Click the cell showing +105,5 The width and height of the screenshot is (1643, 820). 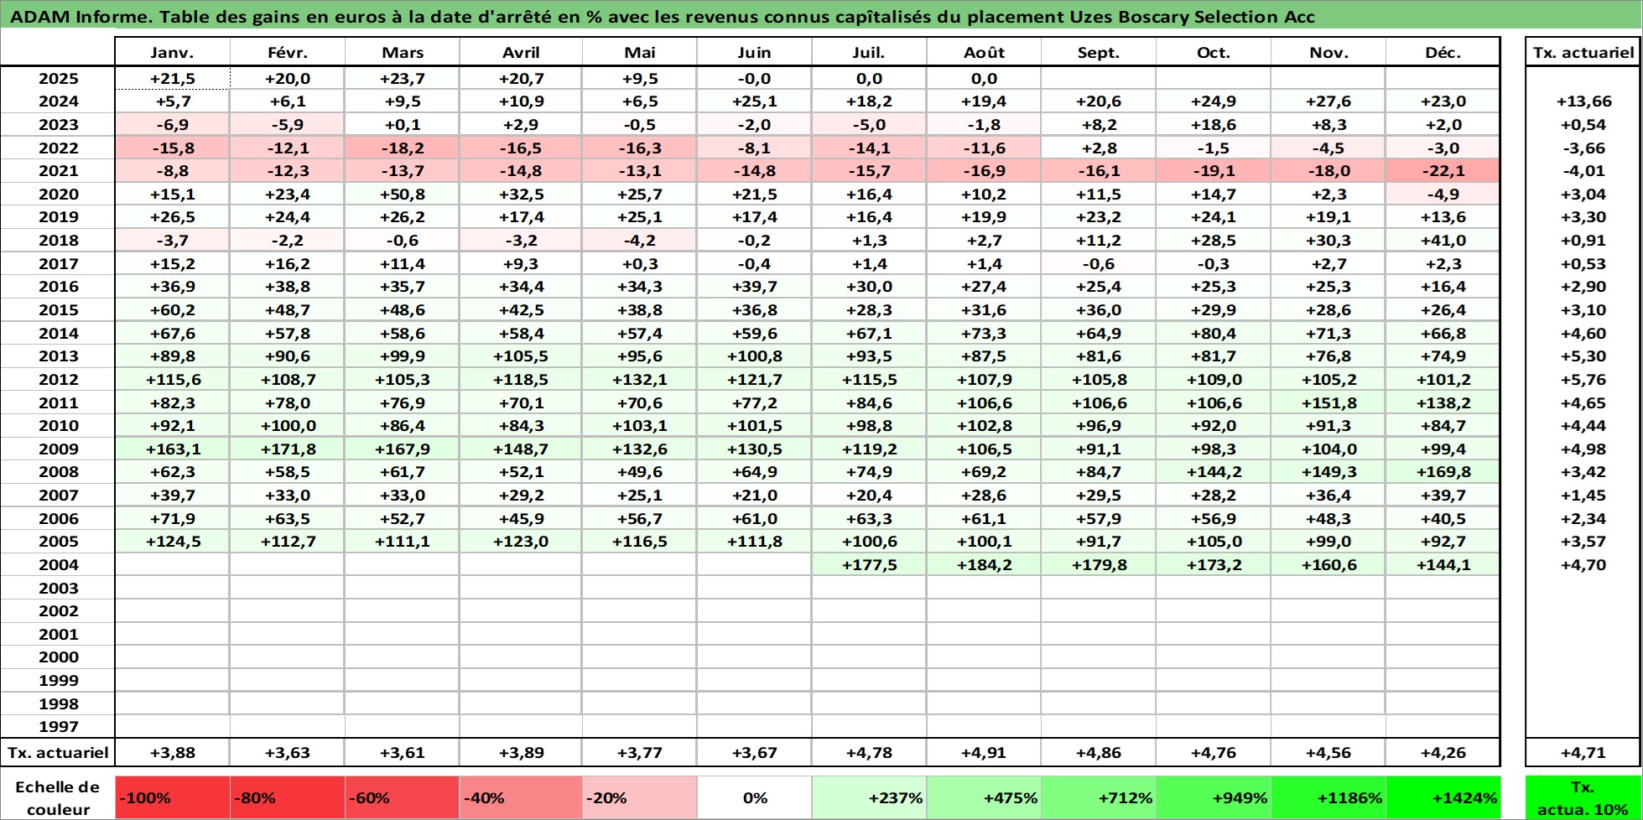point(521,356)
